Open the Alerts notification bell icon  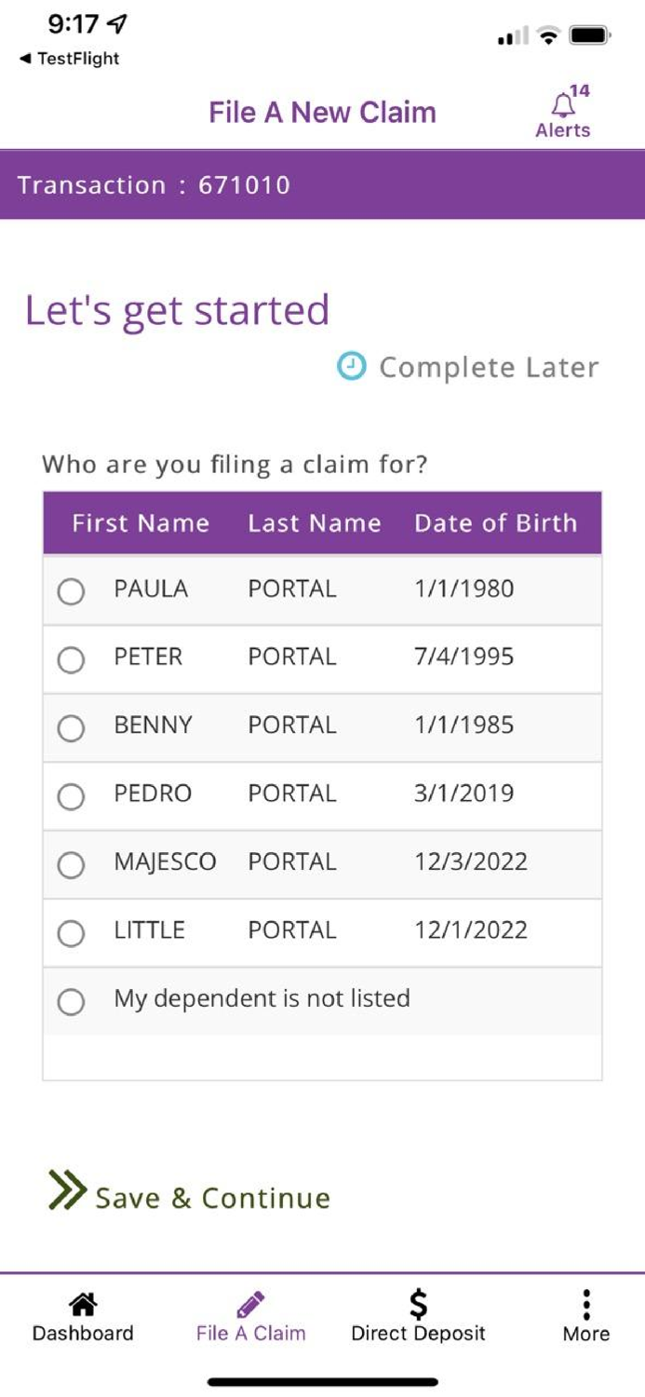point(562,102)
